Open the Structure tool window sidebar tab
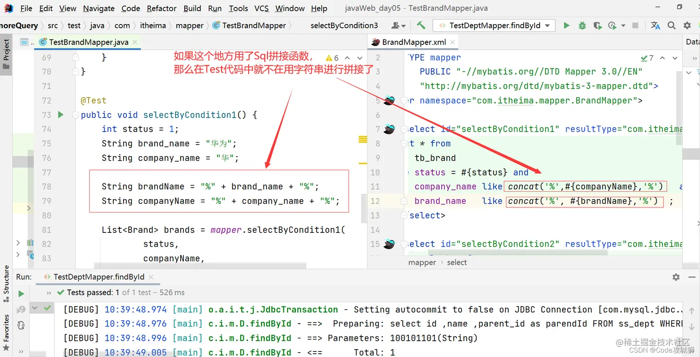This screenshot has width=700, height=357. pos(6,284)
